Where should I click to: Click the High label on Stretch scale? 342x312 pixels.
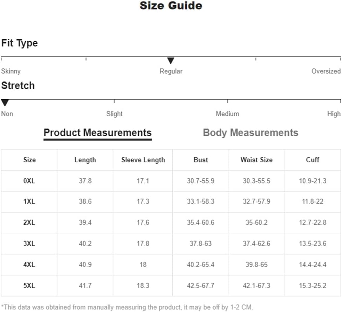pos(334,114)
